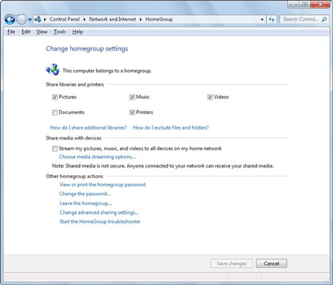Toggle the Printers sharing checkbox

pos(132,113)
